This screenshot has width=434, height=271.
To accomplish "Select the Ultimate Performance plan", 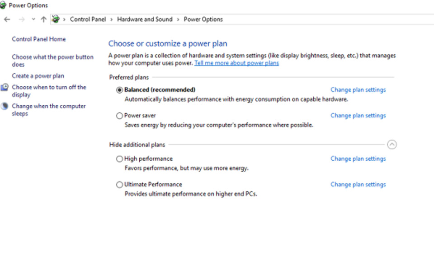I will (x=119, y=184).
